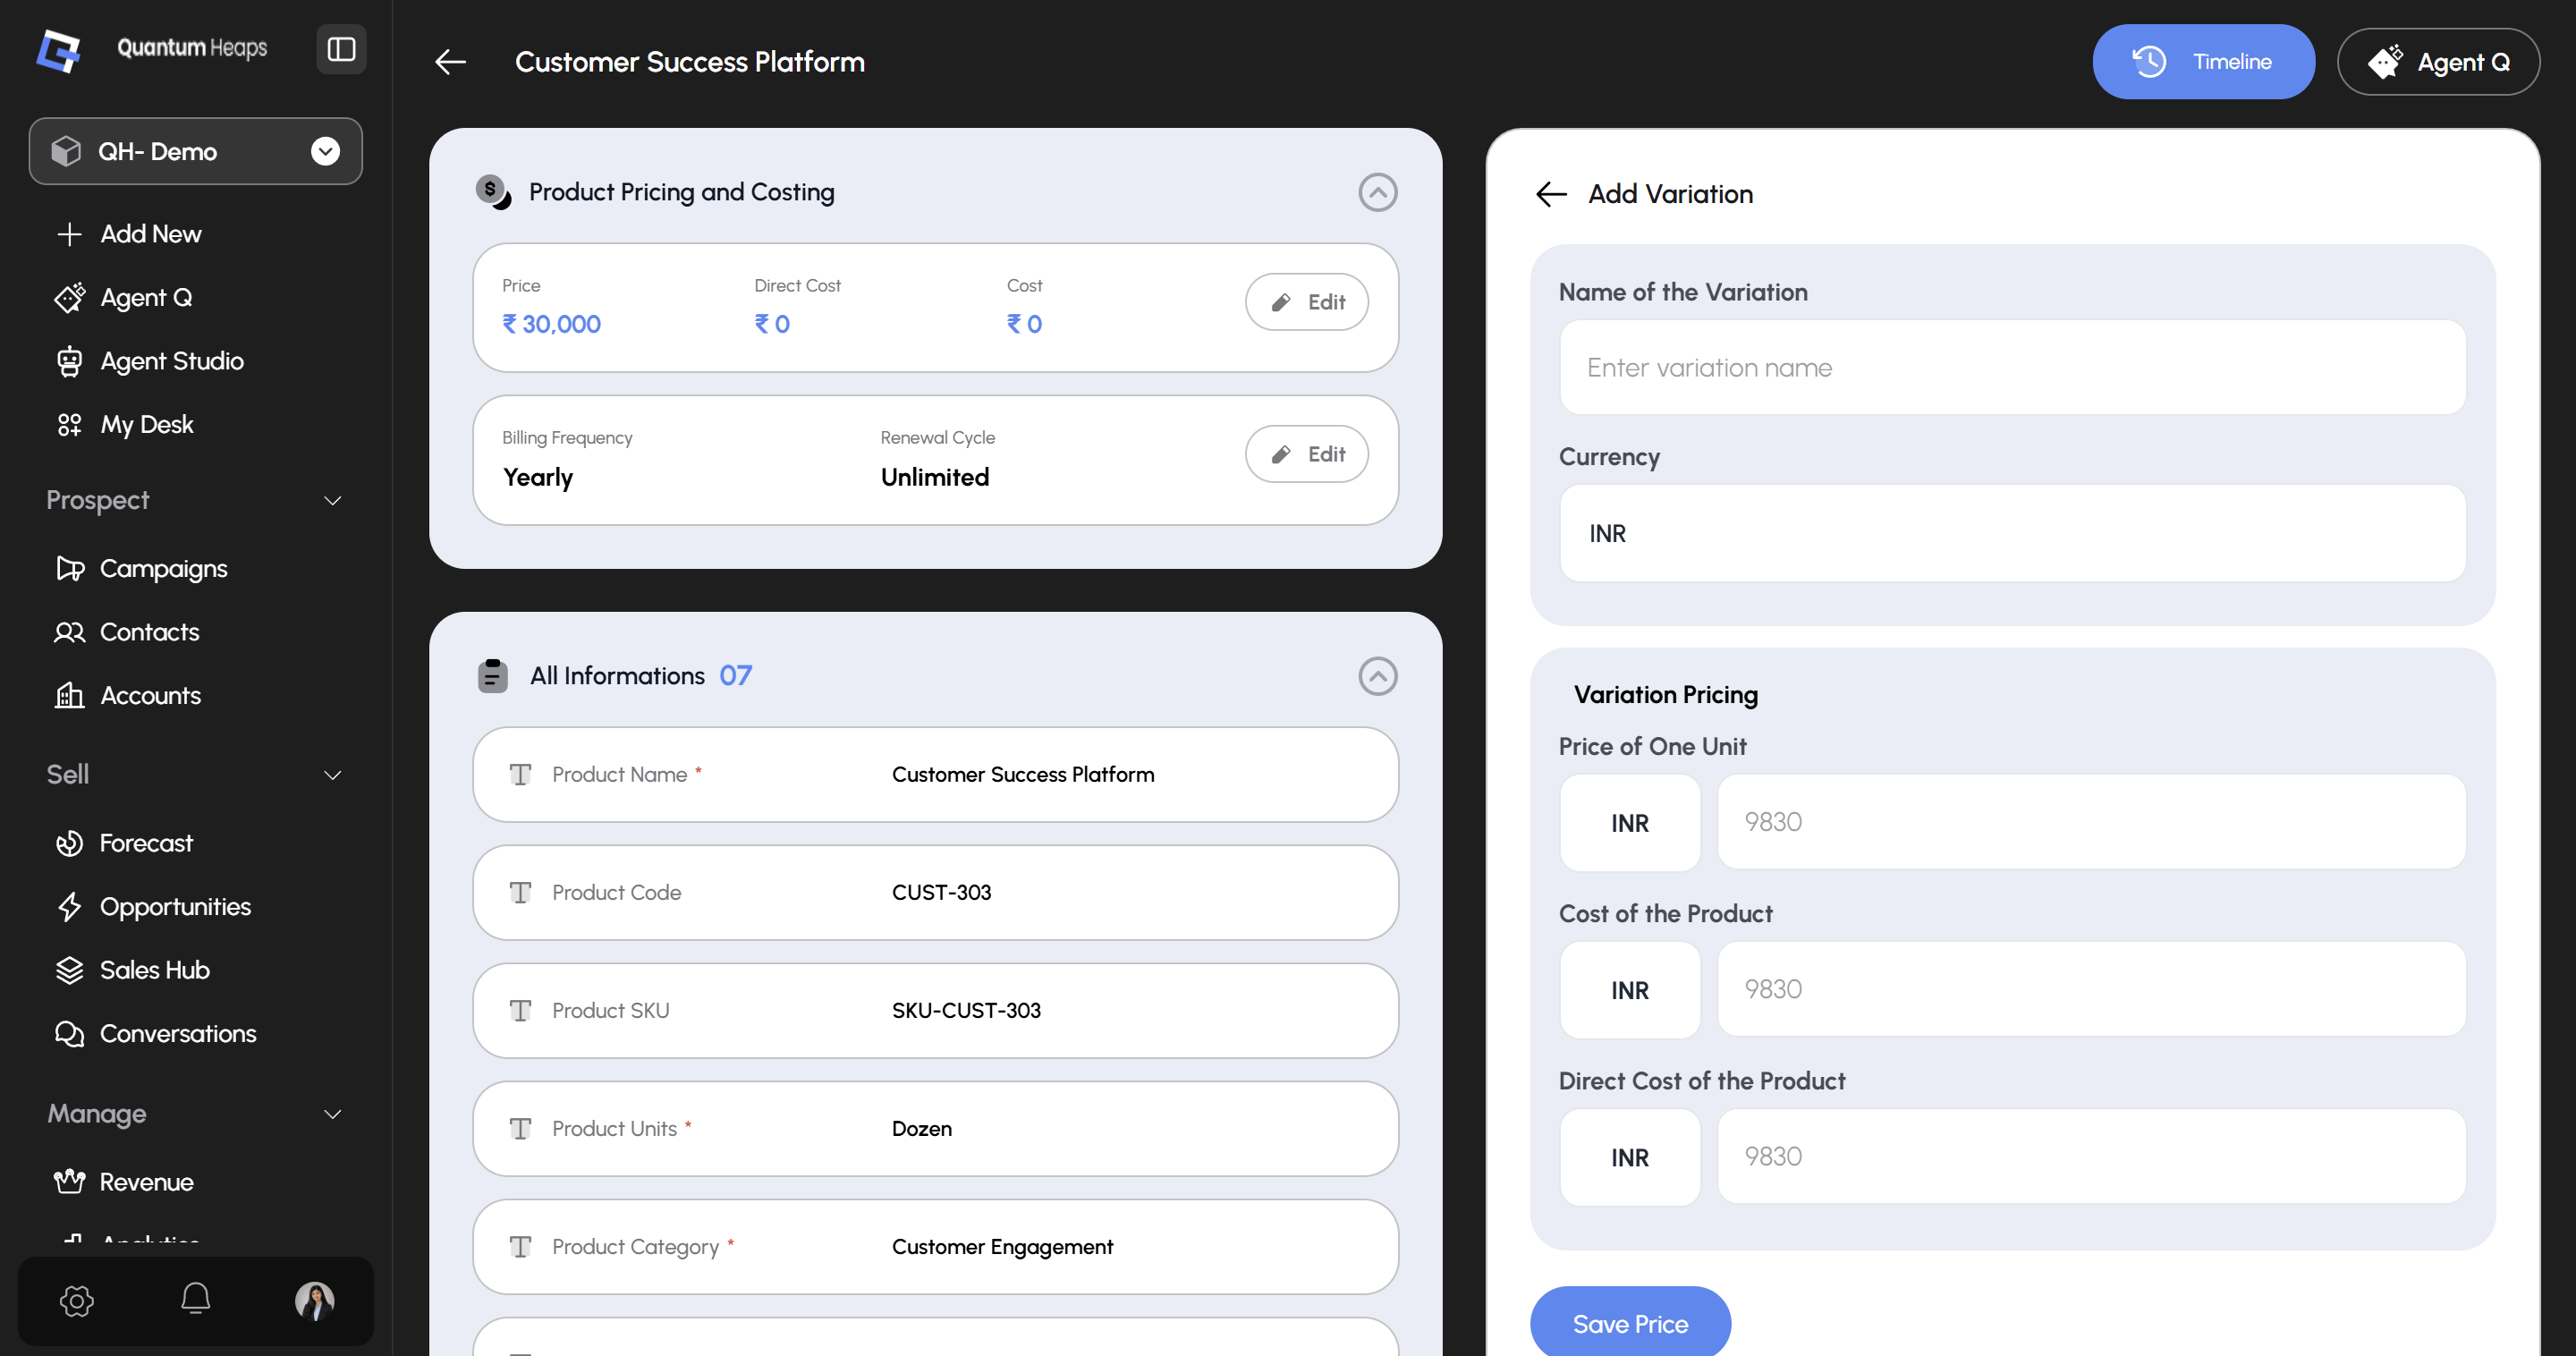
Task: Launch Agent Q from the top bar
Action: [x=2438, y=62]
